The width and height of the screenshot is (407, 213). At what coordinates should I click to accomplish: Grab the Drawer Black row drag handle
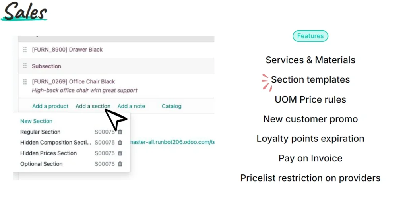pos(25,50)
